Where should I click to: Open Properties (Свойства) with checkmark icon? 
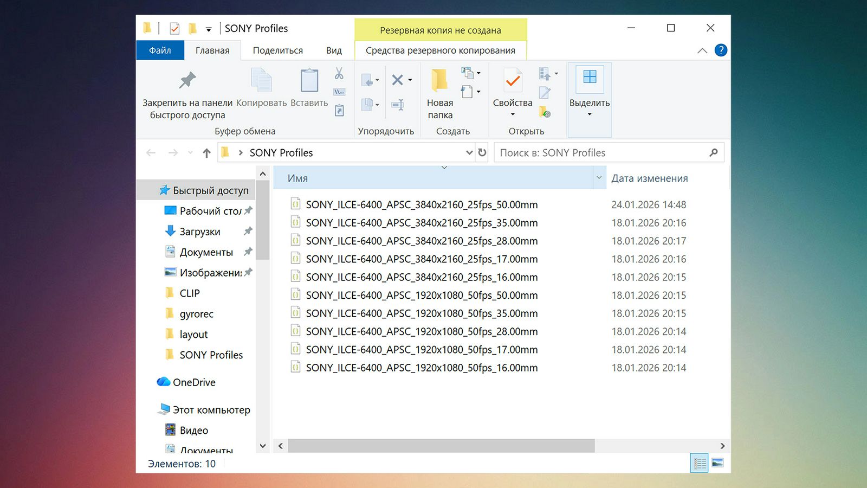[512, 81]
